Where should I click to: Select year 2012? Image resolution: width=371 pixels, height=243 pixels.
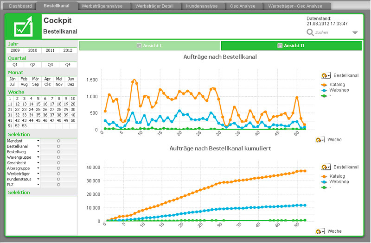coord(68,50)
